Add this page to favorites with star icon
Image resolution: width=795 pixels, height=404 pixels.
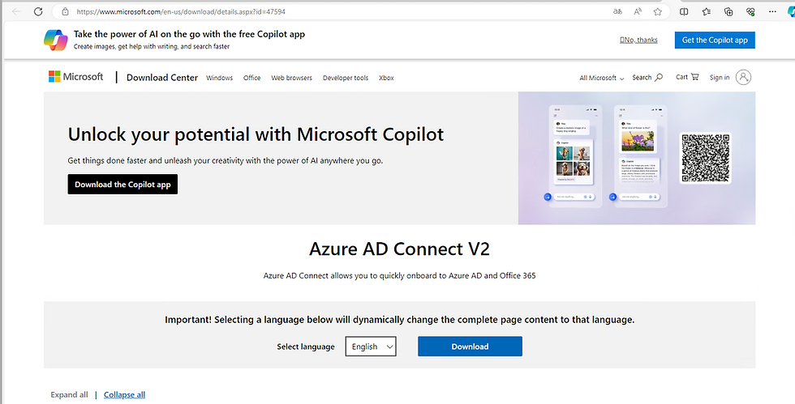[658, 11]
